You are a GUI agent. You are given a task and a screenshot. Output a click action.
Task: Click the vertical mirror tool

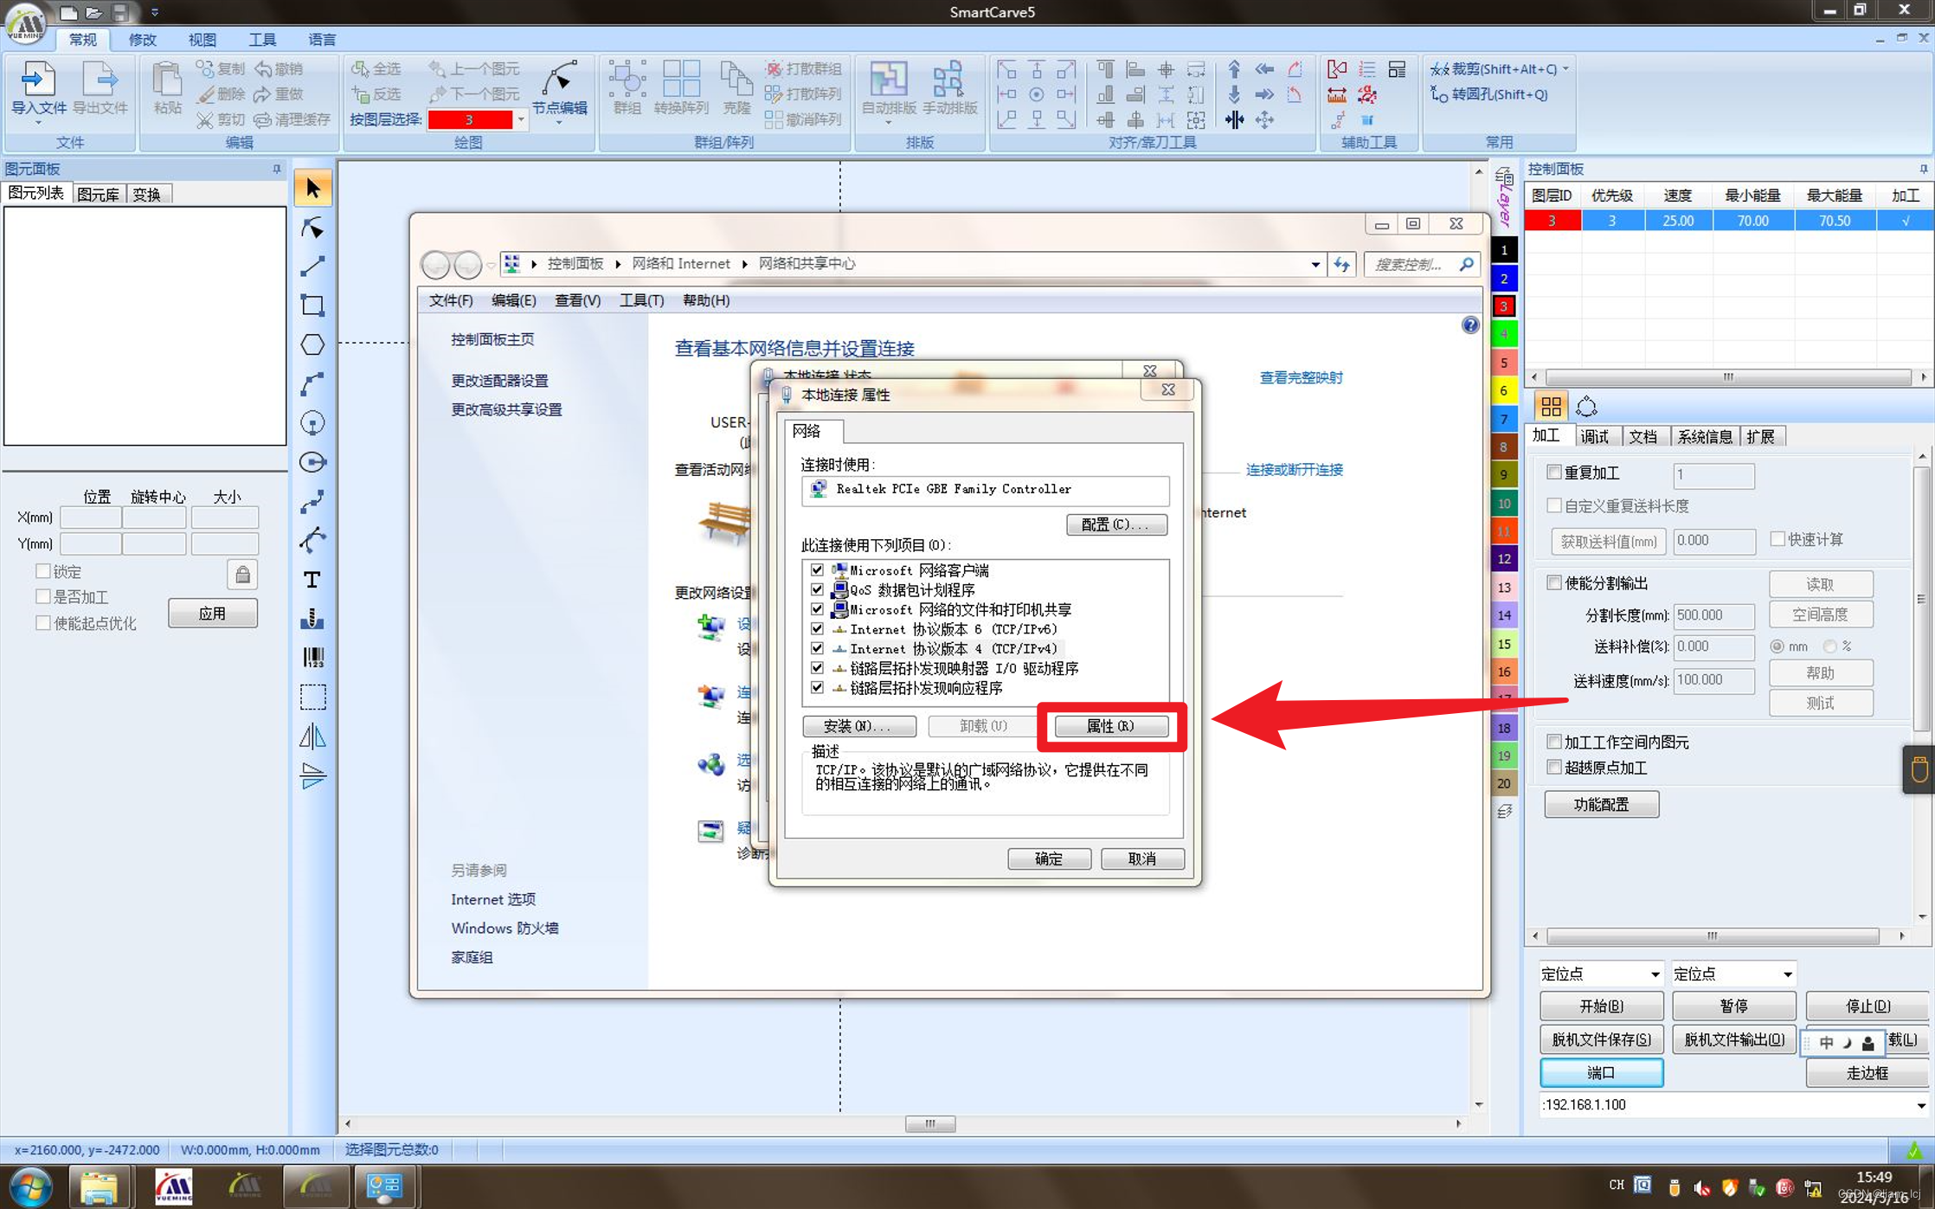[x=312, y=775]
